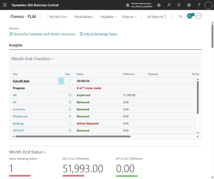The height and width of the screenshot is (179, 214).
Task: Open All Reports menu
Action: (157, 17)
